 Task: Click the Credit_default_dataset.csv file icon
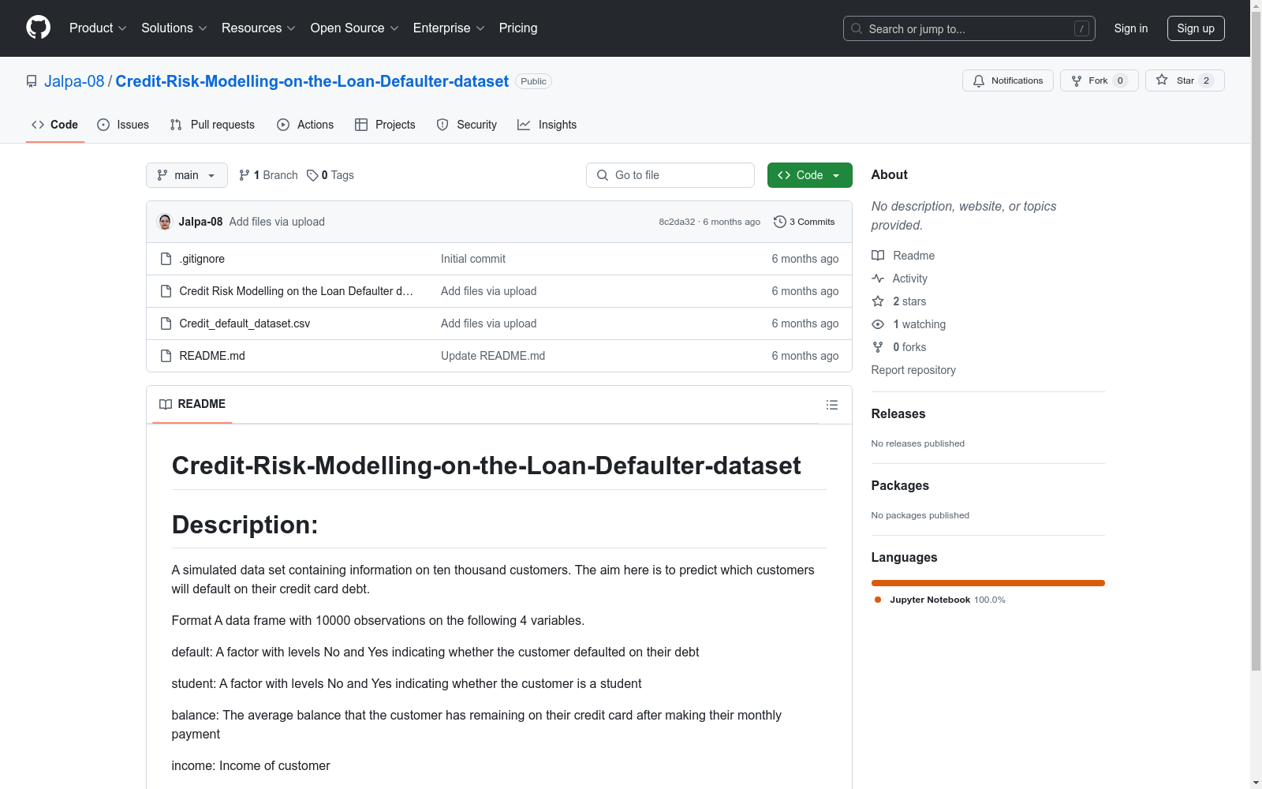point(166,323)
